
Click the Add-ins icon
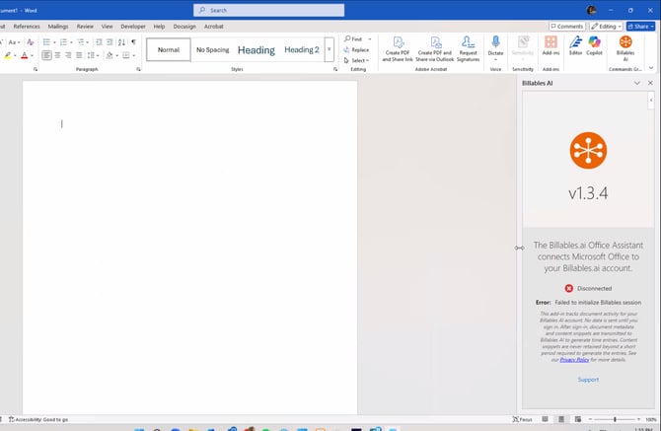click(551, 45)
